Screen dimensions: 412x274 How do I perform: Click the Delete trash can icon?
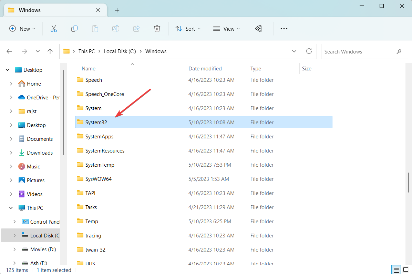point(157,29)
